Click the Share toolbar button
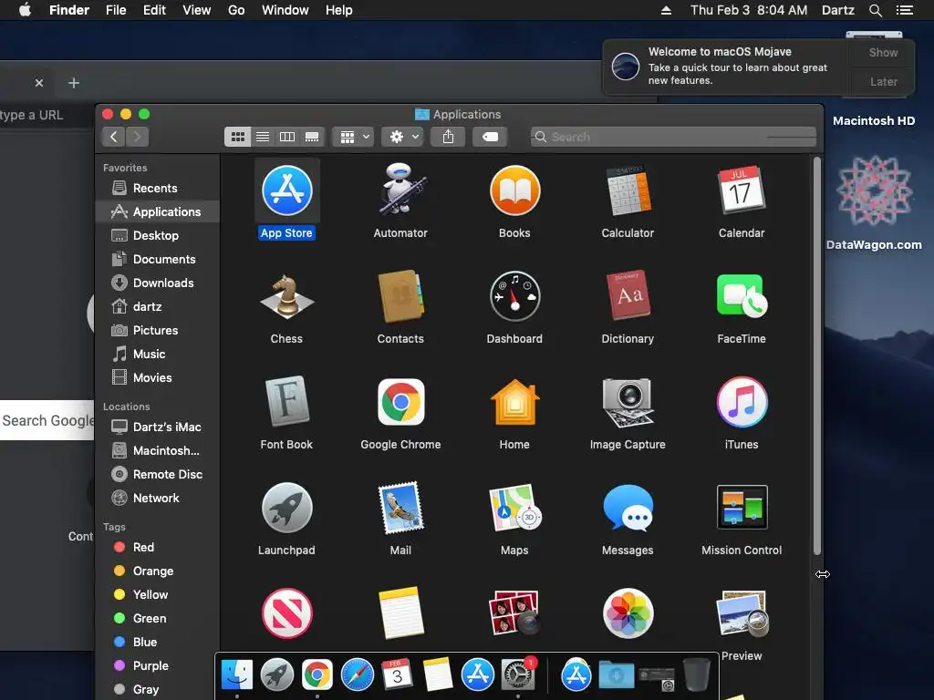Screen dimensions: 934x700 point(449,137)
